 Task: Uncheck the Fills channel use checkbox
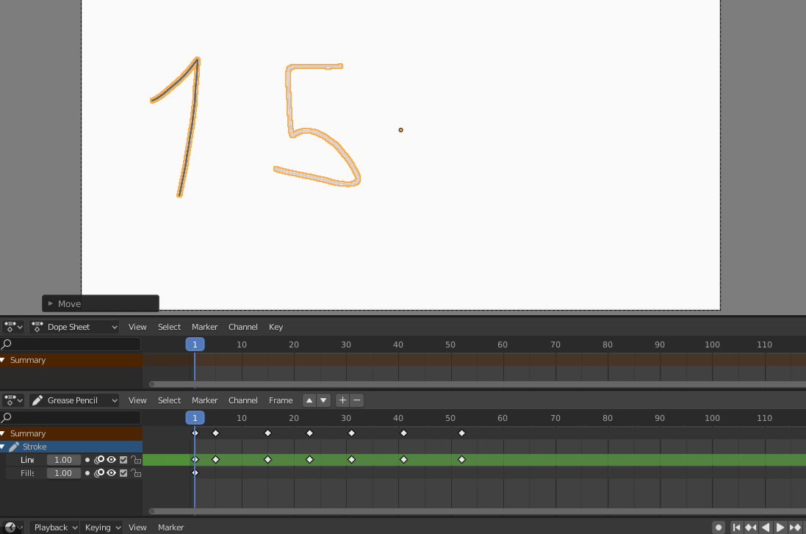(x=122, y=472)
